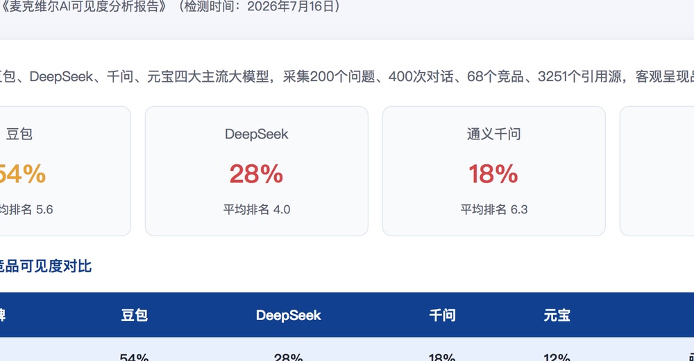The height and width of the screenshot is (361, 694).
Task: Click the 豆包 card title
Action: click(x=19, y=134)
